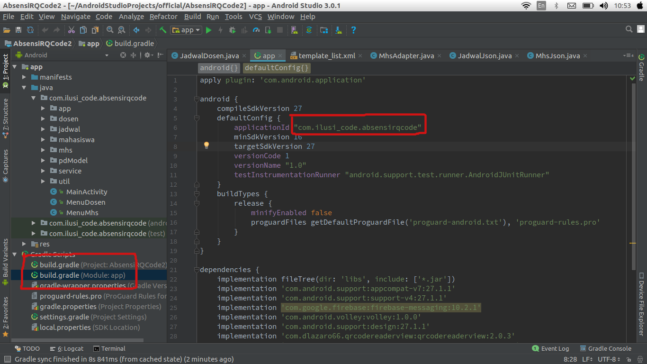Open Project panel gear settings
The image size is (647, 364).
pyautogui.click(x=148, y=55)
